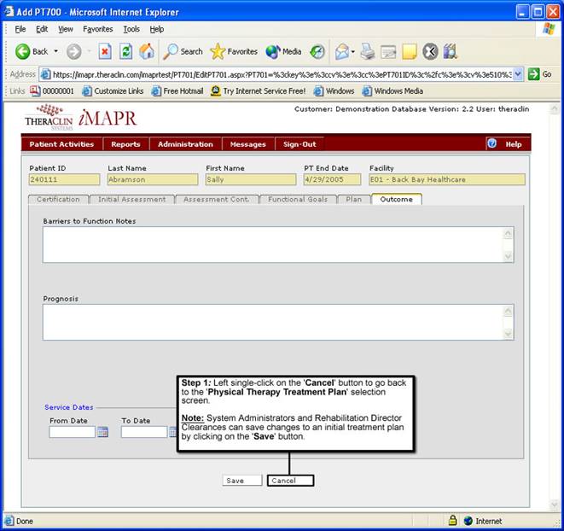Viewport: 564px width, 531px height.
Task: Open the Patient Activities menu
Action: click(61, 144)
